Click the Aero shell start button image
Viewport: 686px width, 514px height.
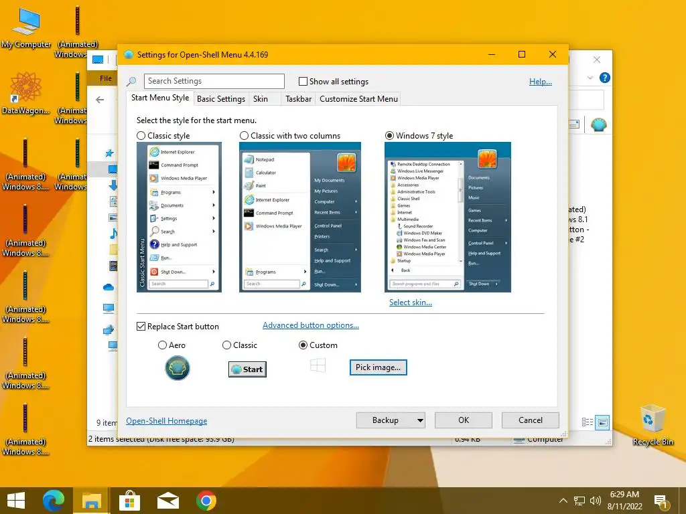coord(177,368)
